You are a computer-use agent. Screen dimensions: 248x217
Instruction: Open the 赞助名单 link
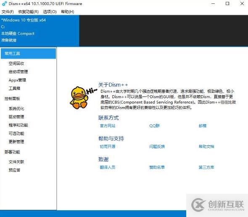pyautogui.click(x=157, y=167)
